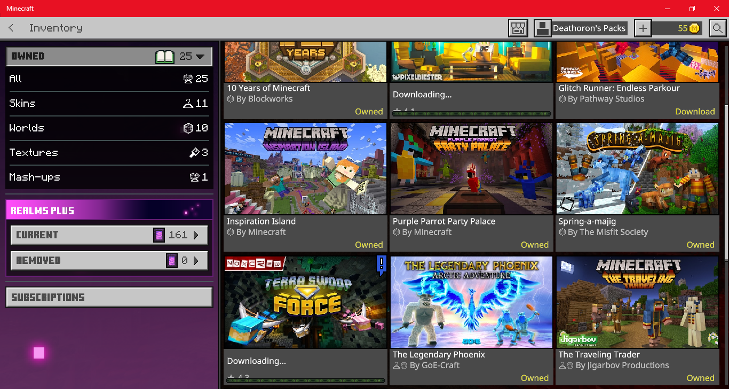This screenshot has width=729, height=389.
Task: Click the "By The Misfit Society" creator line
Action: (604, 232)
